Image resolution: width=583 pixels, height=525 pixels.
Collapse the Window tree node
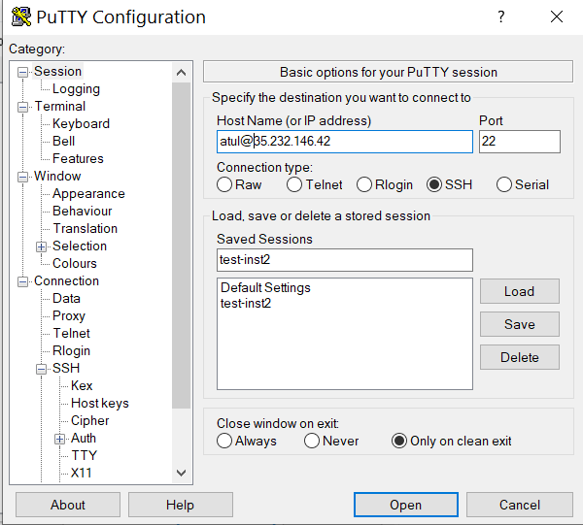(22, 178)
